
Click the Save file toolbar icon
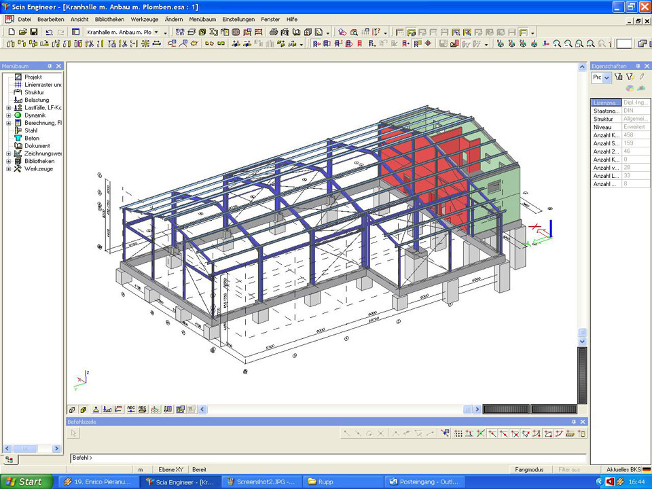[33, 32]
